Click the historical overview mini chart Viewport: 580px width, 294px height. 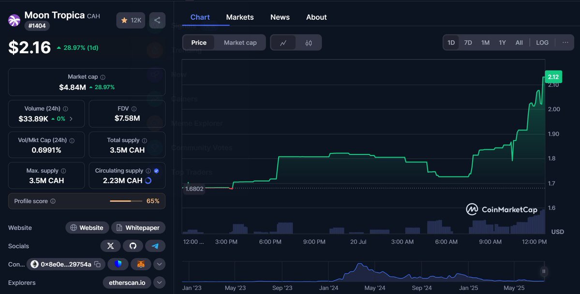click(x=363, y=272)
